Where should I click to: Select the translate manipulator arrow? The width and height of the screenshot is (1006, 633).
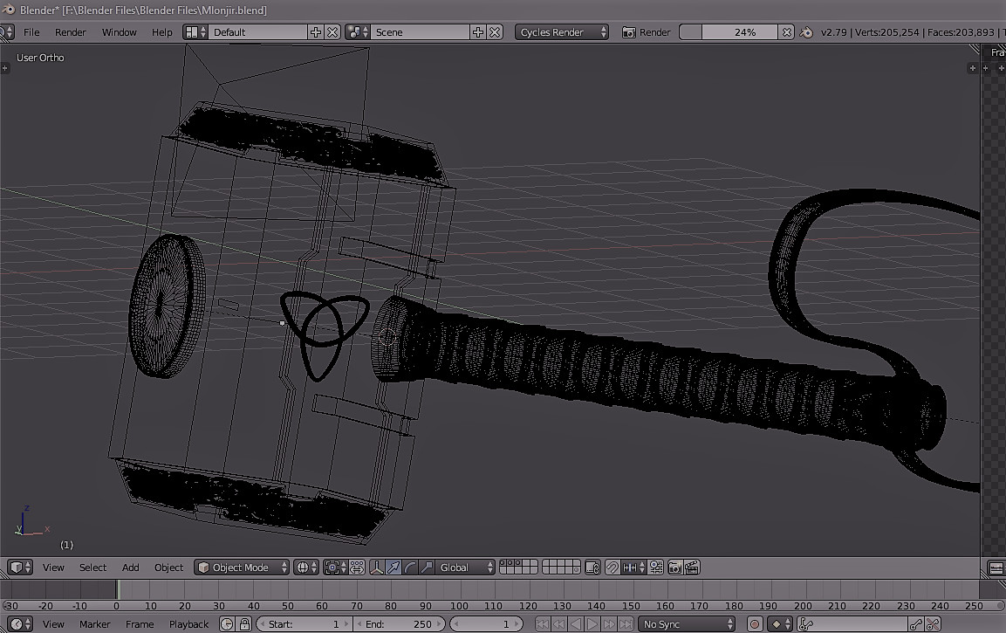coord(394,568)
